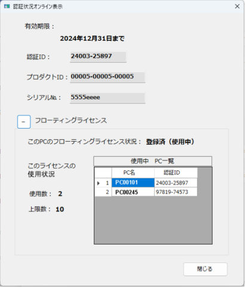
Task: Click the 登録済（使用中）status text
Action: (x=170, y=142)
